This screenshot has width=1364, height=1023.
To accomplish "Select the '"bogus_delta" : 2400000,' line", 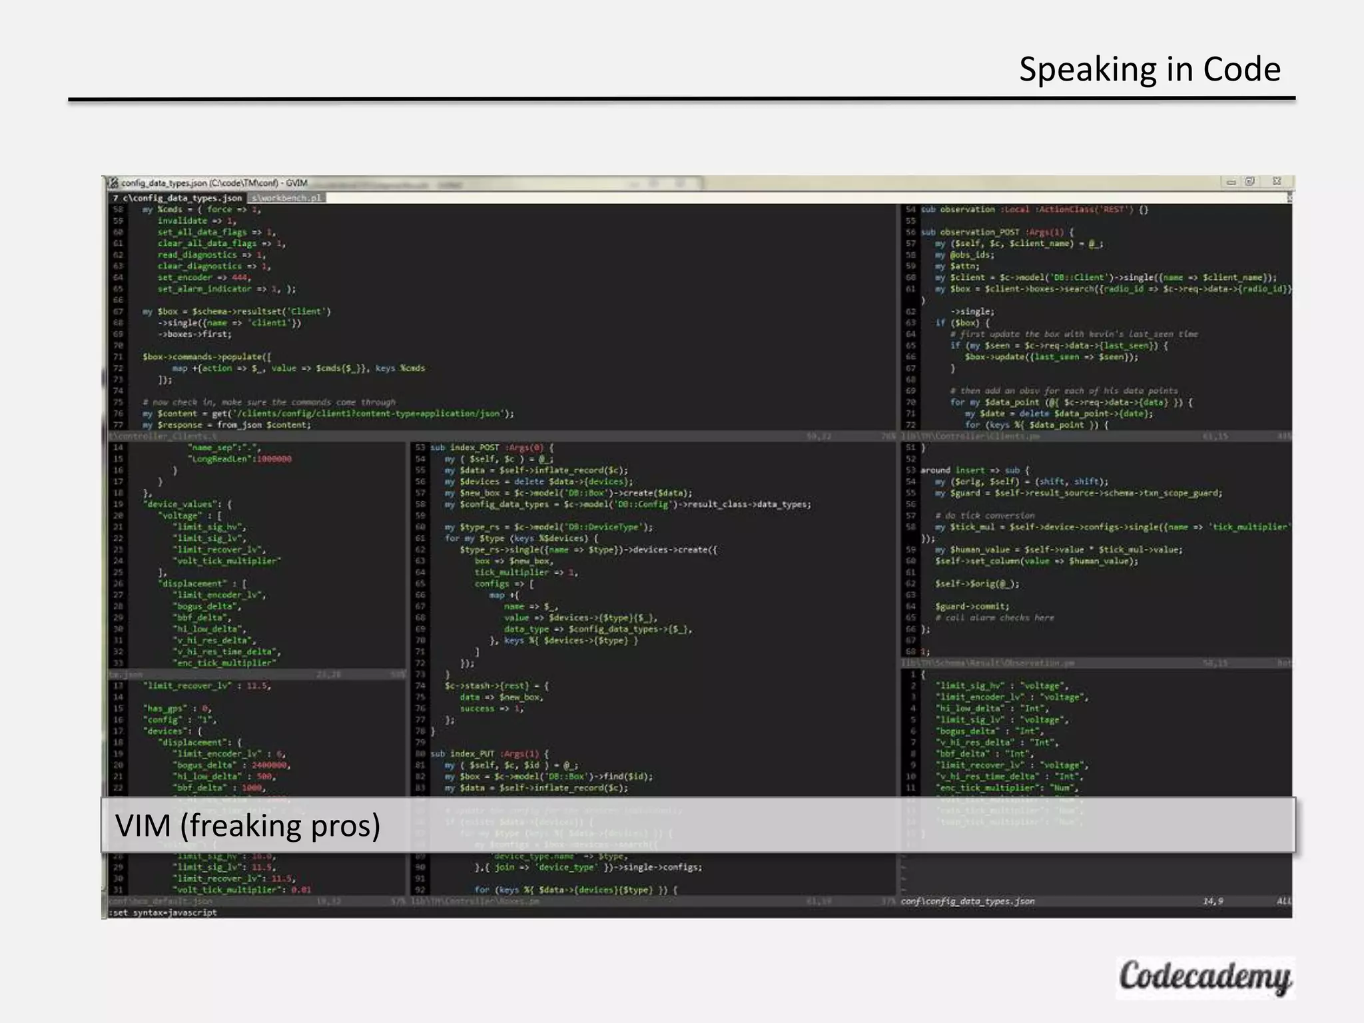I will pyautogui.click(x=232, y=765).
